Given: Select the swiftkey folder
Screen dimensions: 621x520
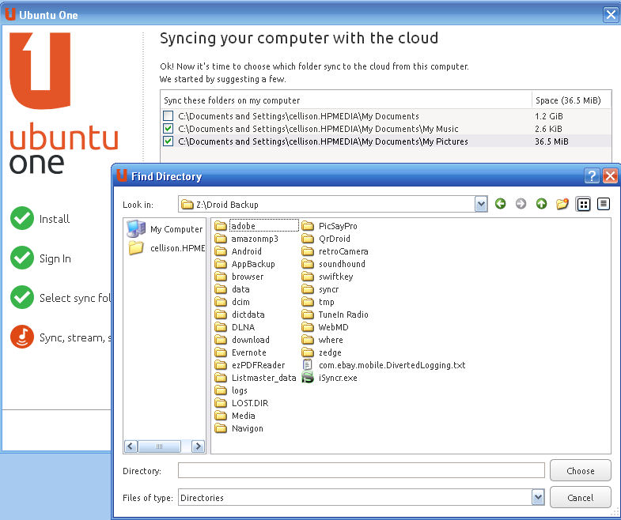Looking at the screenshot, I should pos(328,277).
